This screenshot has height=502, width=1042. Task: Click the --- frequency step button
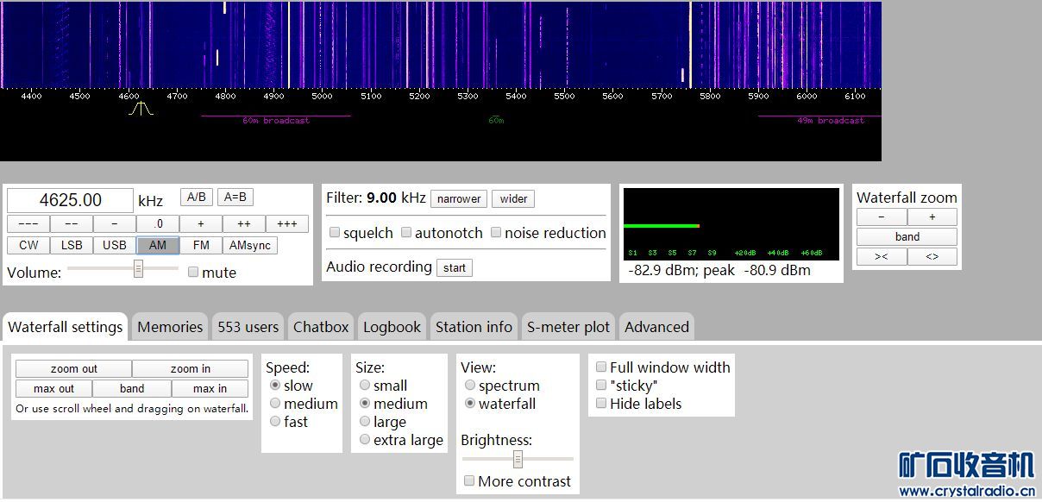click(28, 224)
